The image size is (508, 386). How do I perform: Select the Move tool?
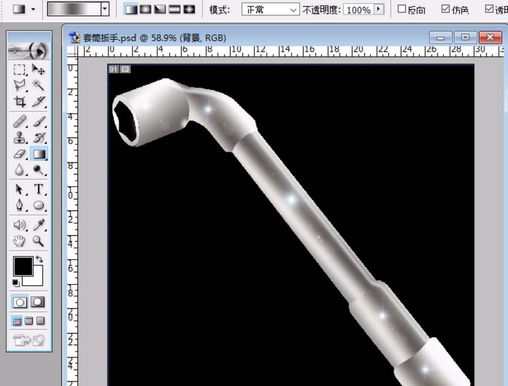click(x=38, y=69)
